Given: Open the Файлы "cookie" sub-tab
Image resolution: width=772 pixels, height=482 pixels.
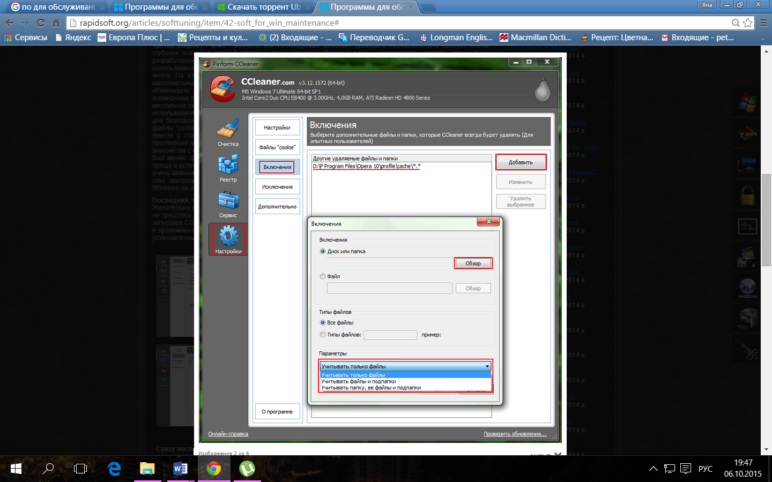Looking at the screenshot, I should 277,147.
